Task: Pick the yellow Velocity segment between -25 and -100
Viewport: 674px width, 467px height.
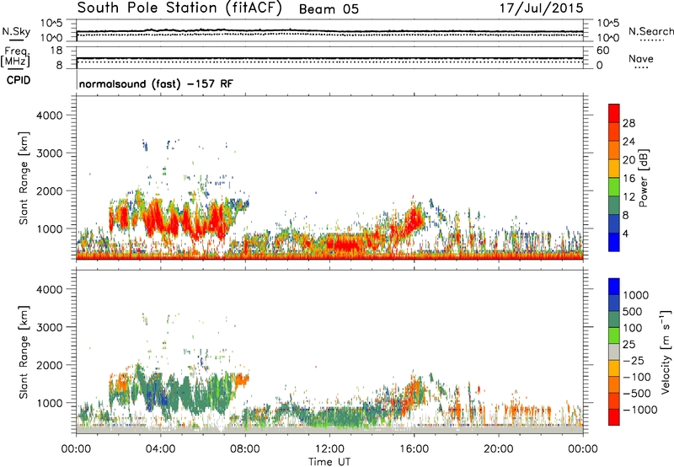Action: [614, 368]
